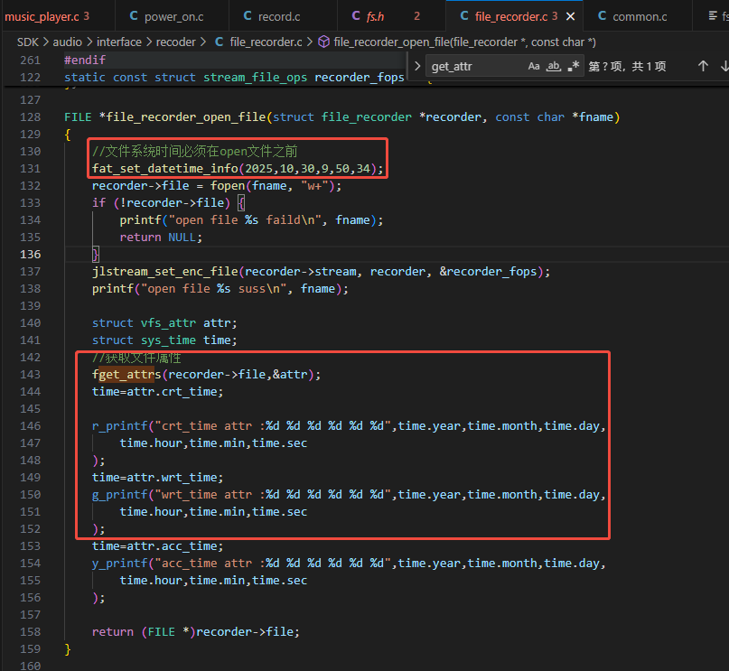Click the 'return NULL;' statement
The image size is (729, 671).
tap(161, 238)
